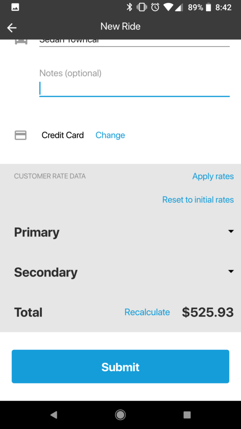Tap the credit card payment icon

tap(21, 135)
